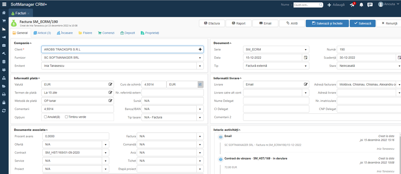Click Salvează și închide button
The image size is (401, 174).
(x=327, y=23)
